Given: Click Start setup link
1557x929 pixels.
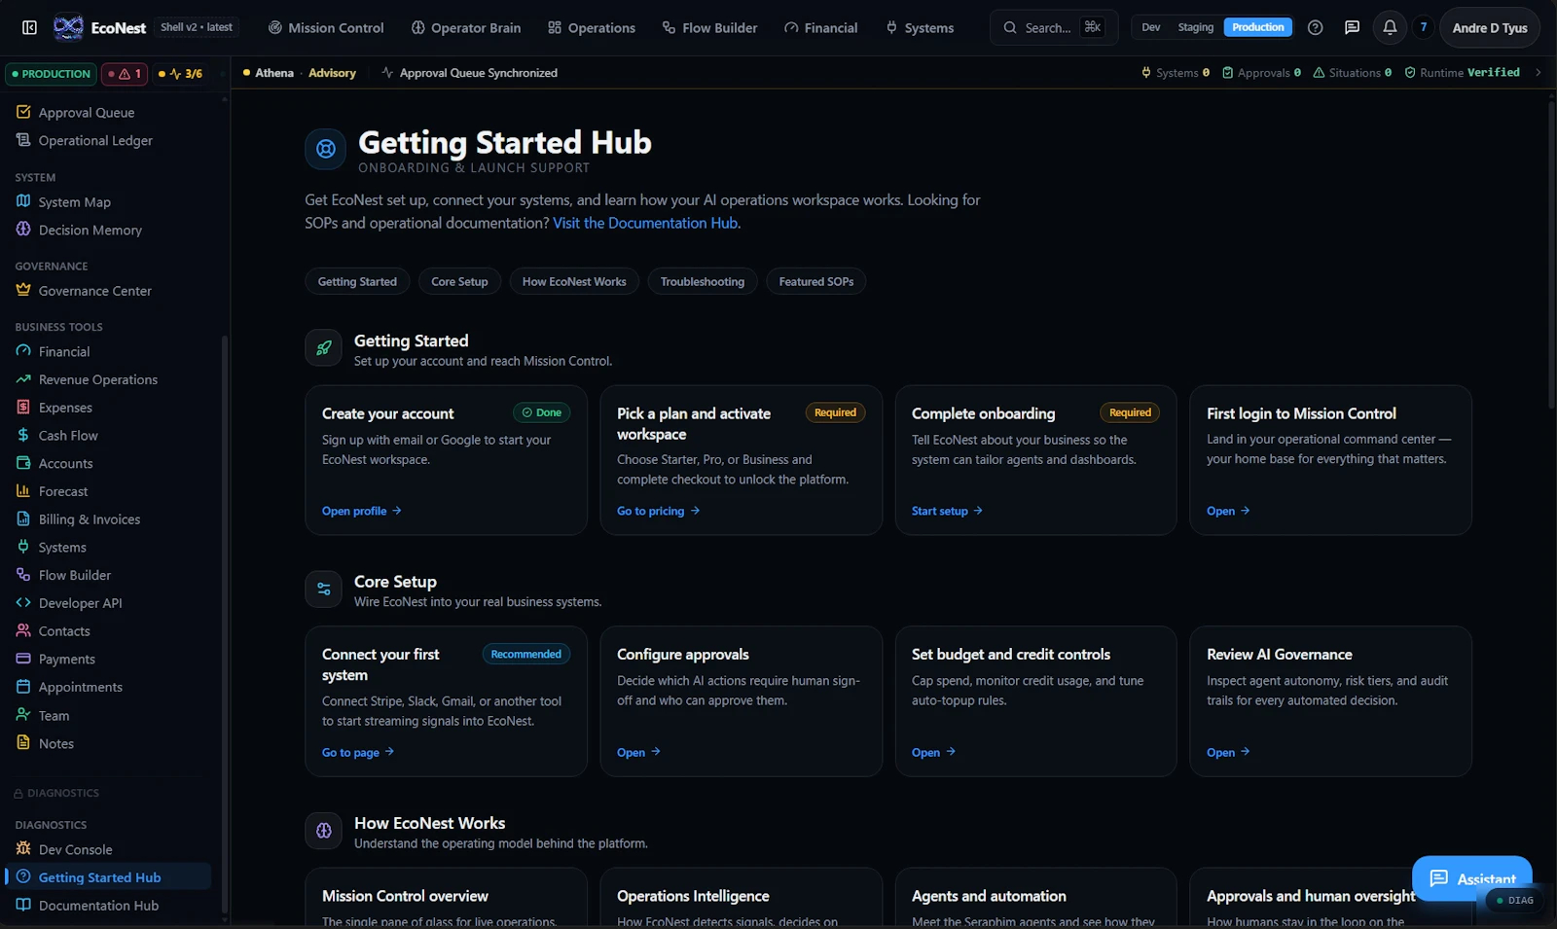Looking at the screenshot, I should point(947,511).
